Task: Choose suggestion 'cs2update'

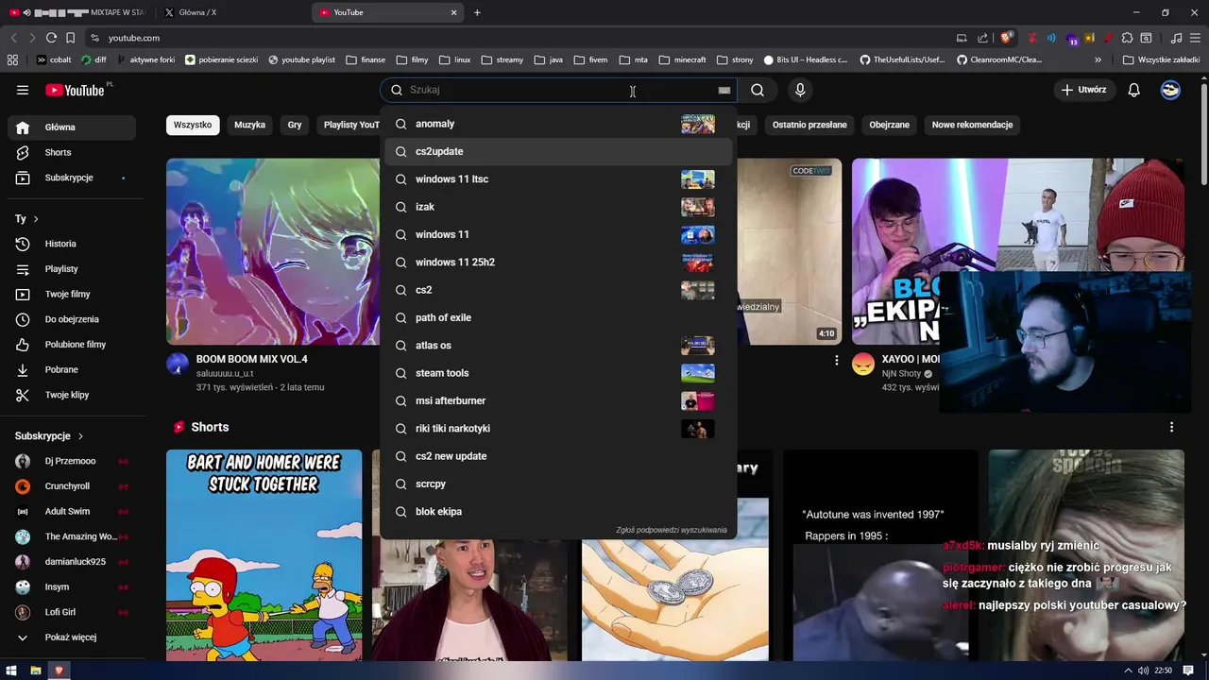Action: [558, 151]
